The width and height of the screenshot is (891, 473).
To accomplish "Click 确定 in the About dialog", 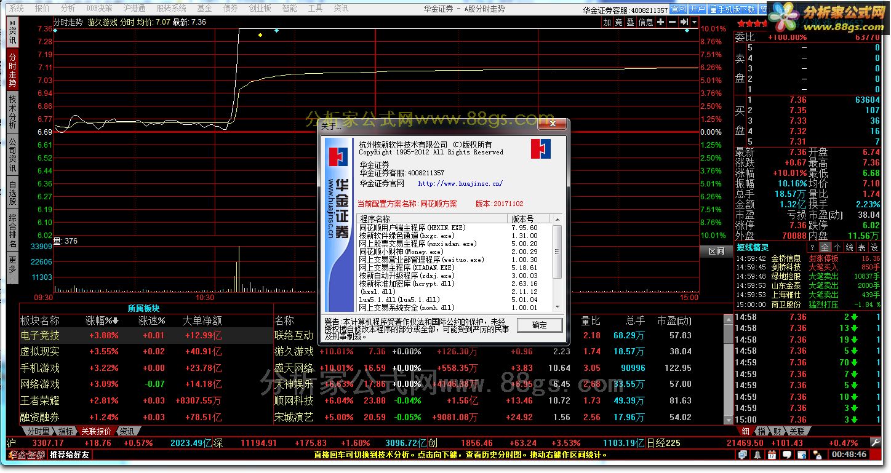I will (539, 325).
